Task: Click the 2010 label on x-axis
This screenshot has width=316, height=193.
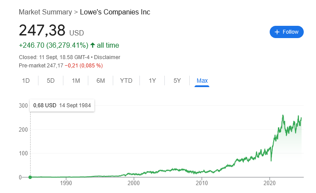Action: coord(202,183)
